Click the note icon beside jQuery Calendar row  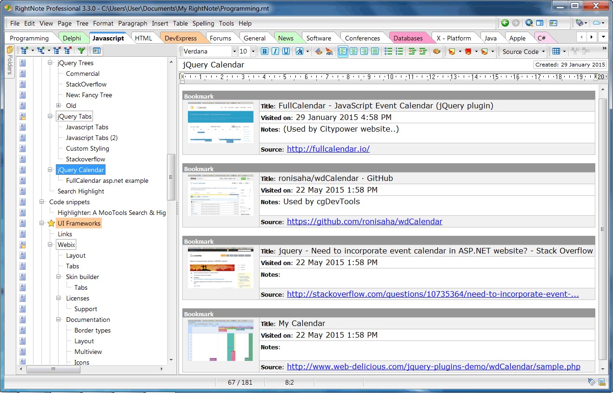[23, 170]
